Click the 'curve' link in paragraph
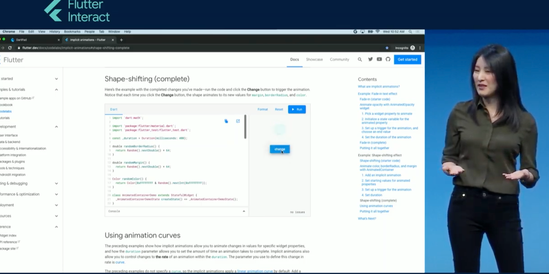The height and width of the screenshot is (274, 549). coord(120,262)
